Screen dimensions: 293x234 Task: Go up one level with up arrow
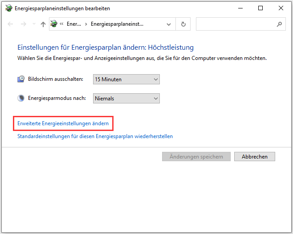[x=43, y=24]
